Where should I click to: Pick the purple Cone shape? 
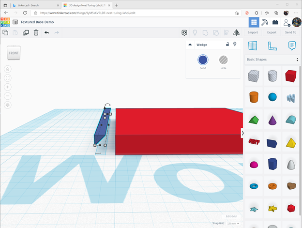272,120
